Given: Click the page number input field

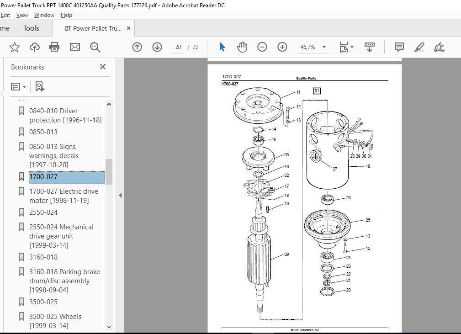Looking at the screenshot, I should point(178,47).
